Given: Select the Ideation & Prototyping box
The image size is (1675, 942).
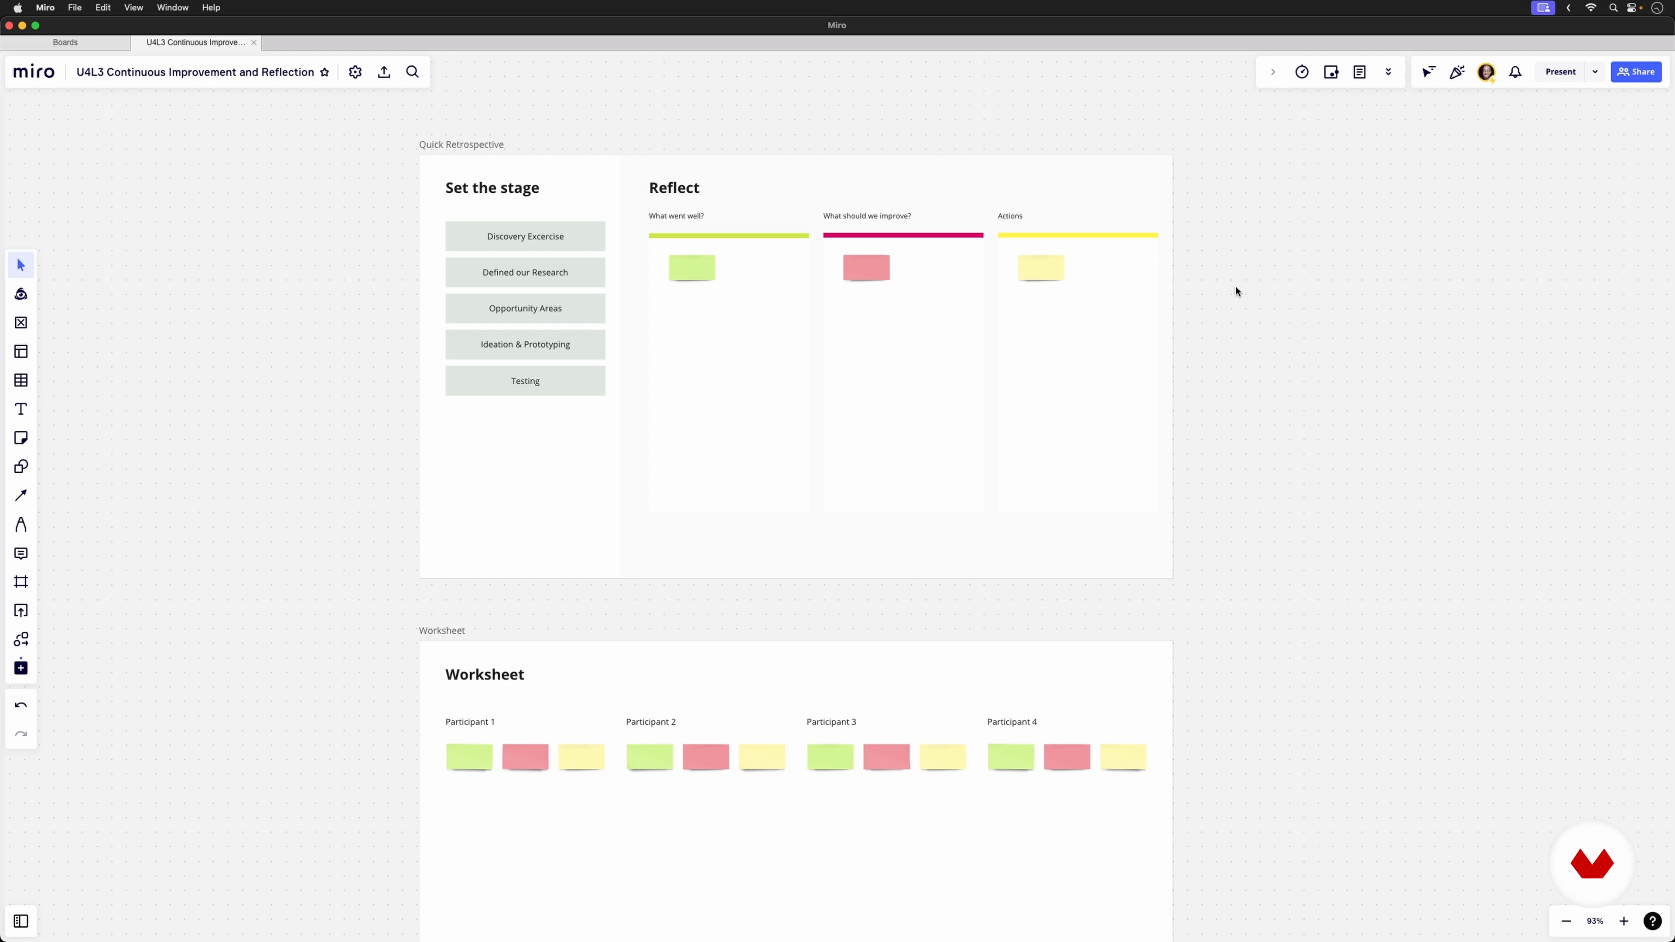Looking at the screenshot, I should (x=525, y=345).
